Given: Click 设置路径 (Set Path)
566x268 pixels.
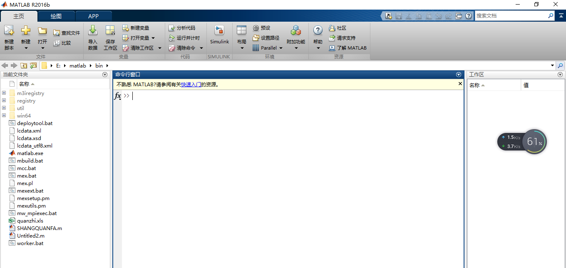Looking at the screenshot, I should [266, 38].
